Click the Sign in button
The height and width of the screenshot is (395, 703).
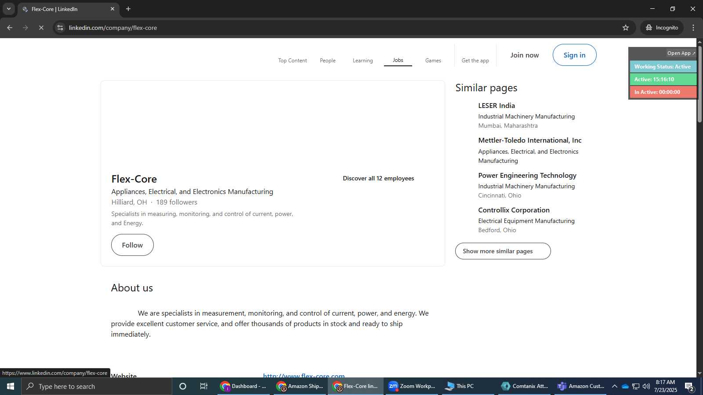(x=574, y=55)
